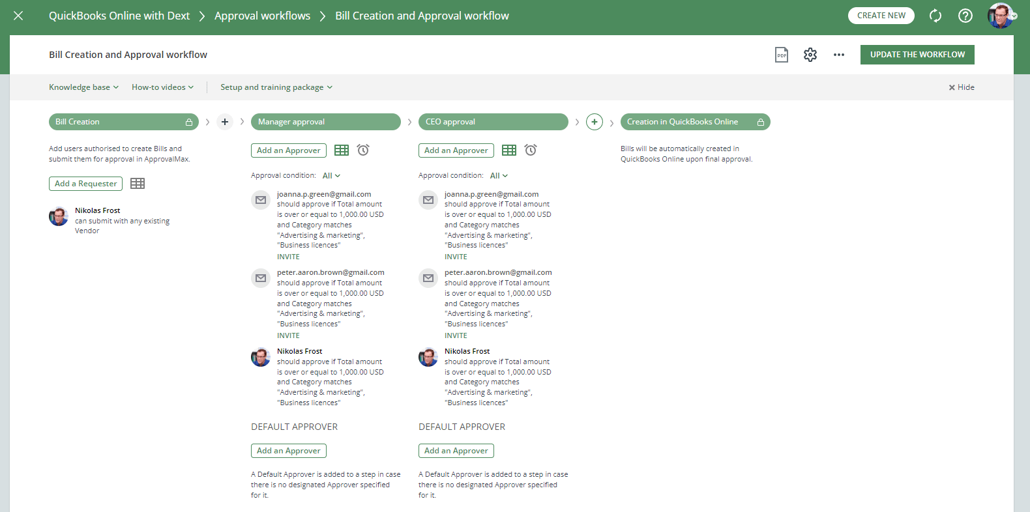Click the sync refresh icon in the header

[x=935, y=16]
